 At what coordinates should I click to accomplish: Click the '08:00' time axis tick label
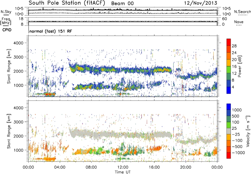pos(91,167)
